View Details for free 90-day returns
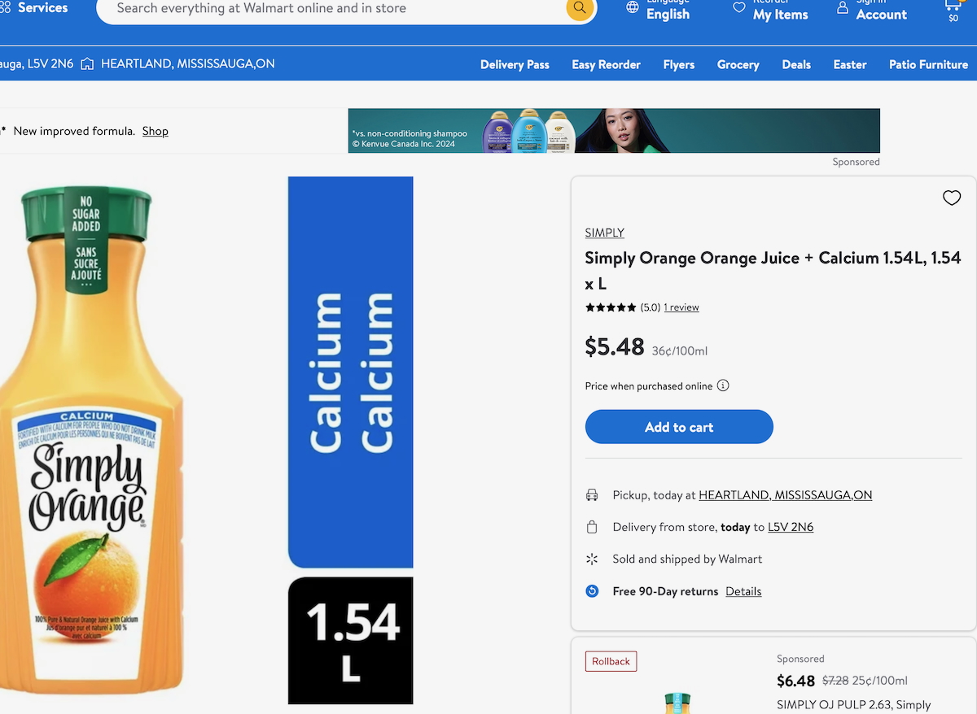 click(743, 591)
